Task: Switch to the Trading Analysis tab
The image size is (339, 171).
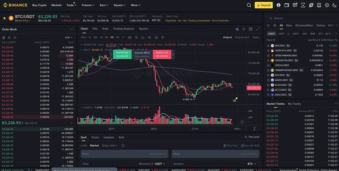Action: click(x=124, y=29)
